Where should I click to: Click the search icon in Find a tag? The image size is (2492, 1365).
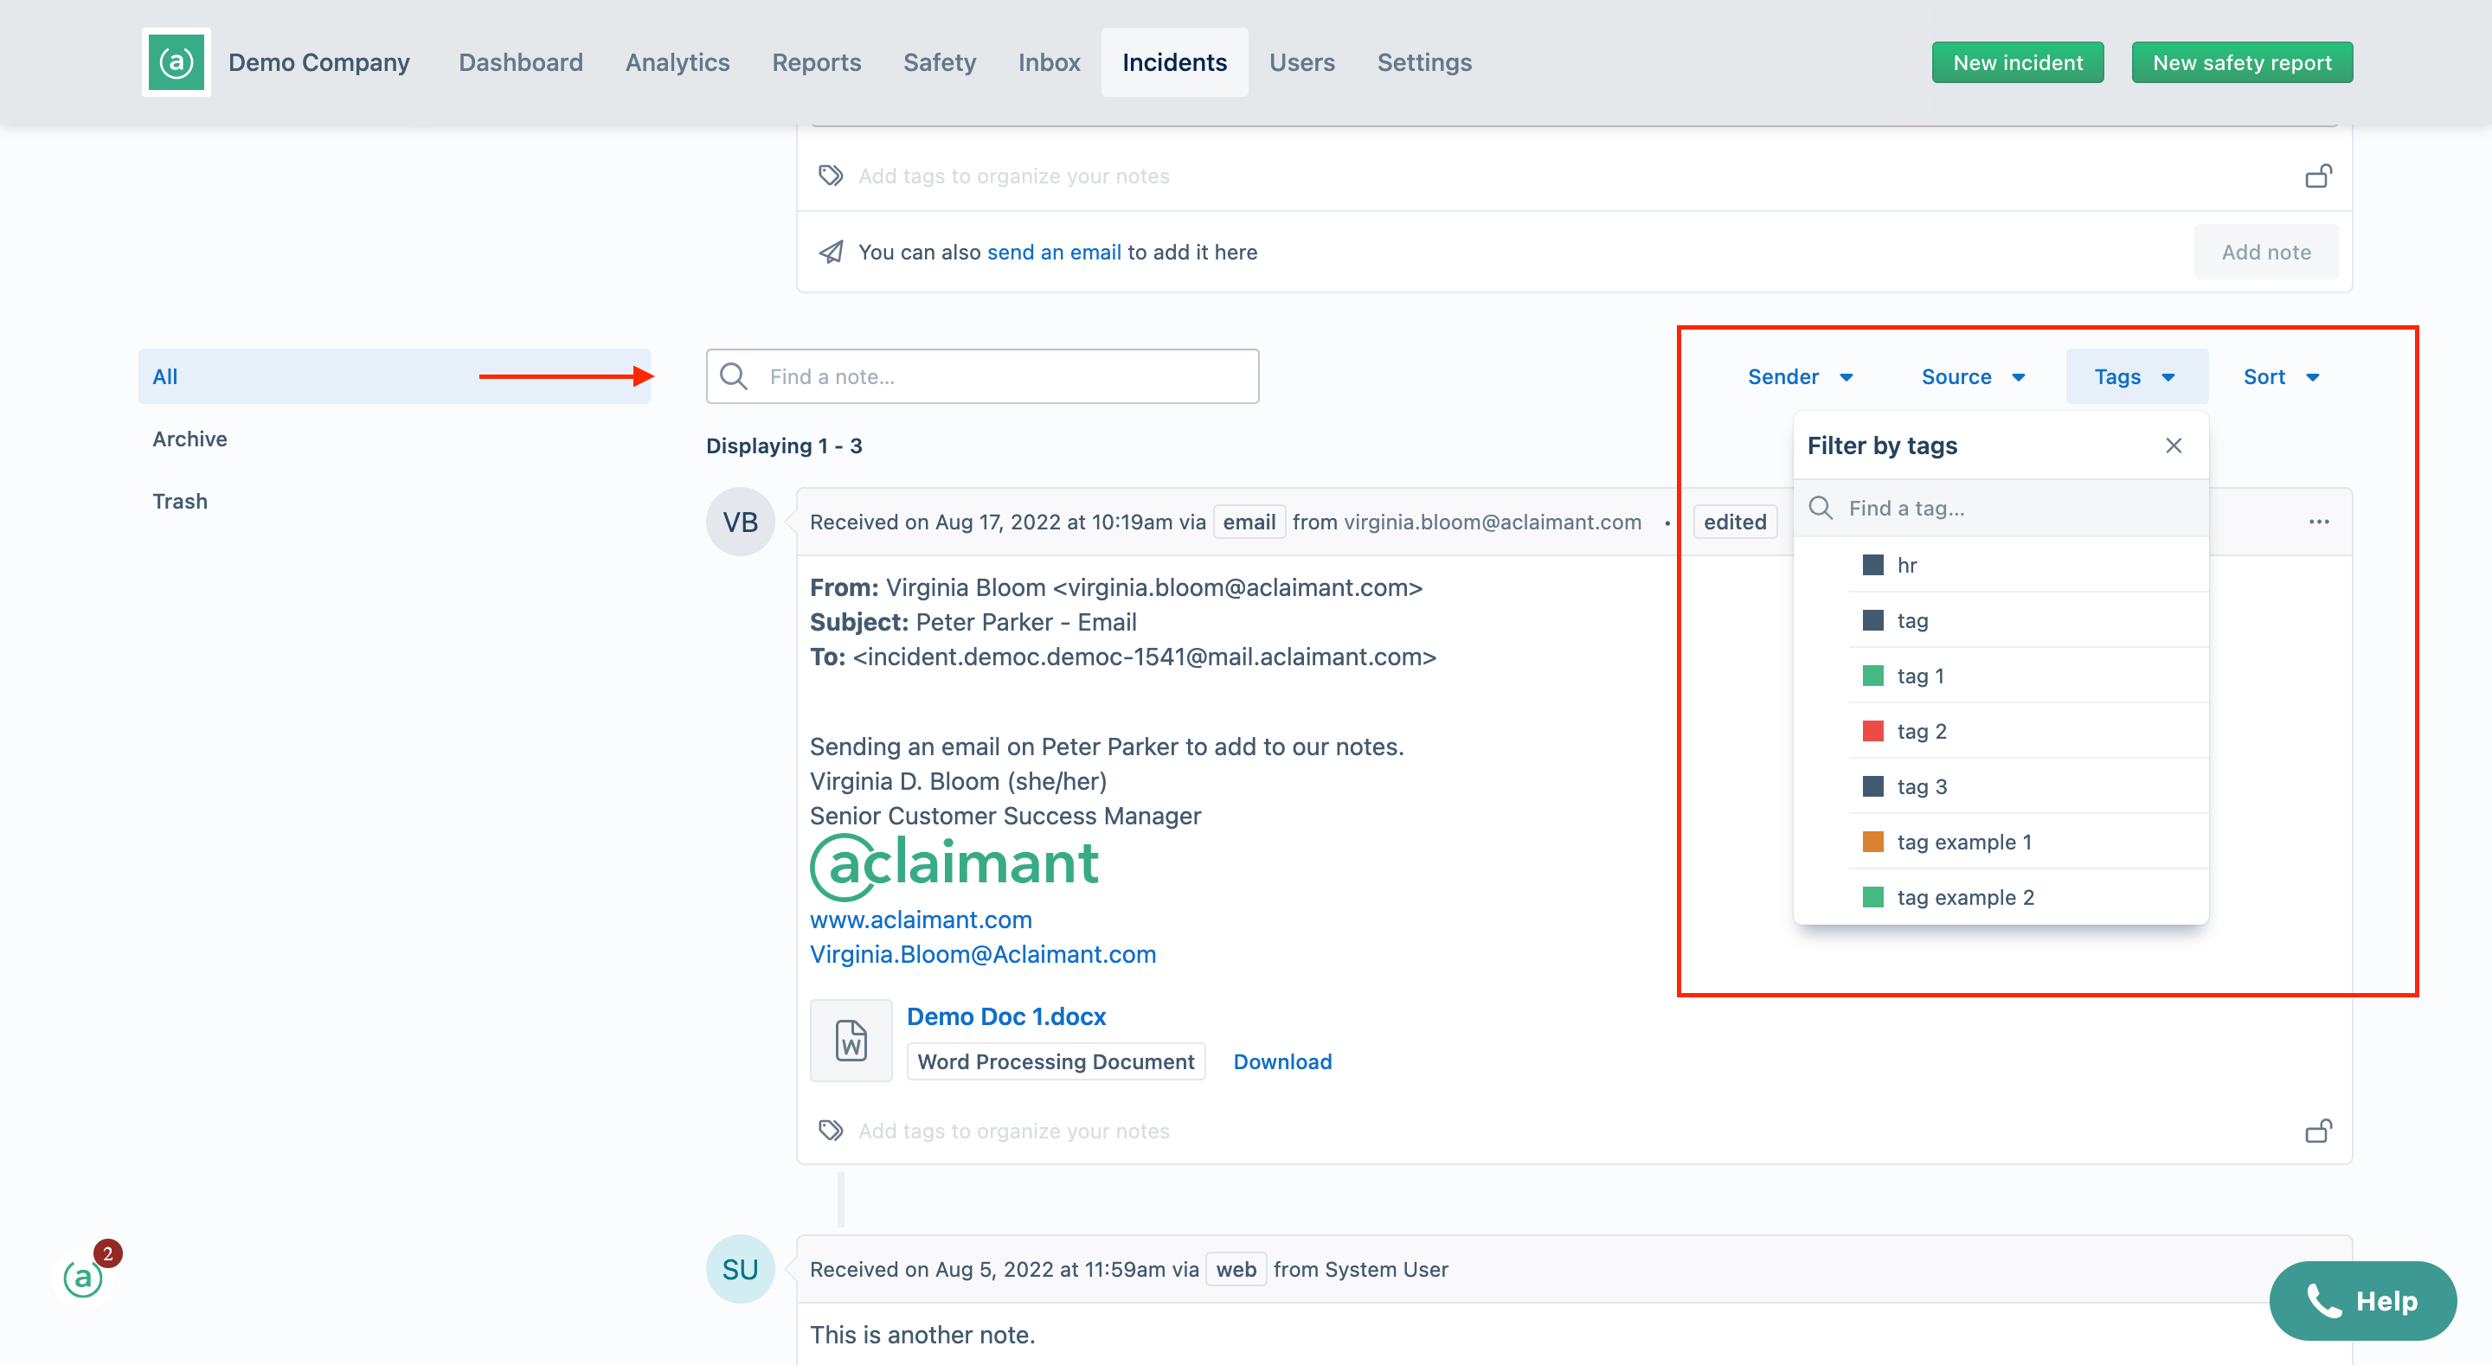pyautogui.click(x=1821, y=508)
